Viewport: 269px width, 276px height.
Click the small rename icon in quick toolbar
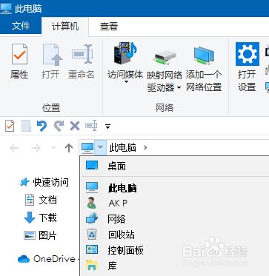tap(91, 126)
